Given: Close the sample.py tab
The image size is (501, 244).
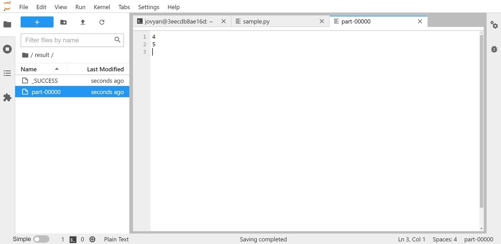Looking at the screenshot, I should click(x=321, y=21).
